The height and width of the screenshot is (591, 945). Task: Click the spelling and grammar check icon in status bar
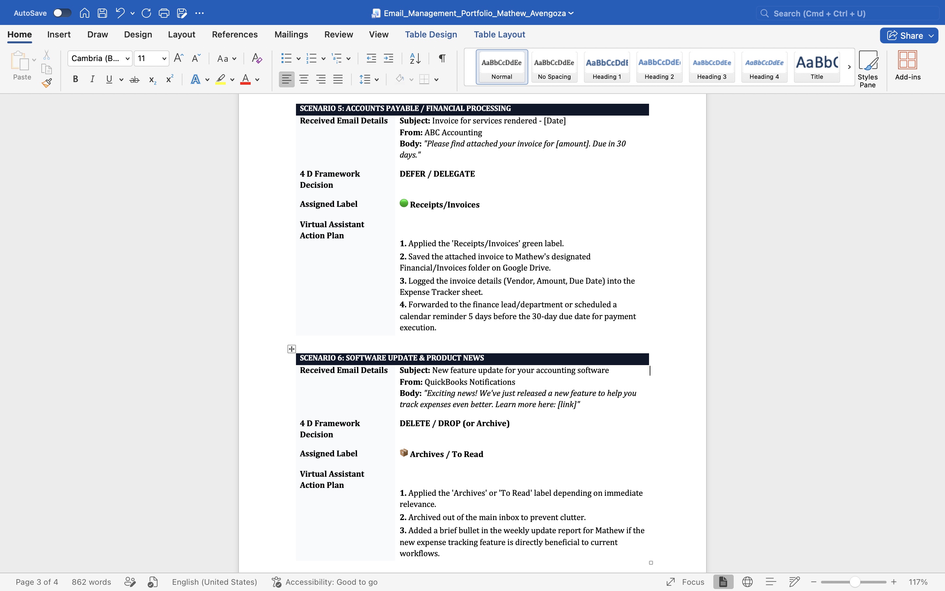click(x=152, y=581)
